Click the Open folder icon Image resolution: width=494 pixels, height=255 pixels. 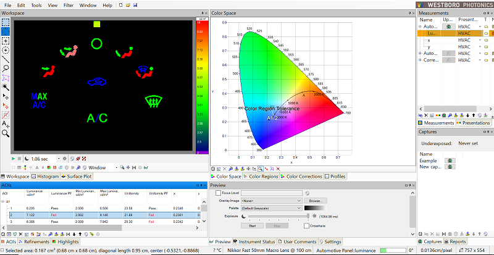(x=128, y=5)
